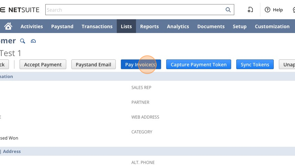Viewport: 295px width, 165px height.
Task: Open the Help link
Action: 278,10
